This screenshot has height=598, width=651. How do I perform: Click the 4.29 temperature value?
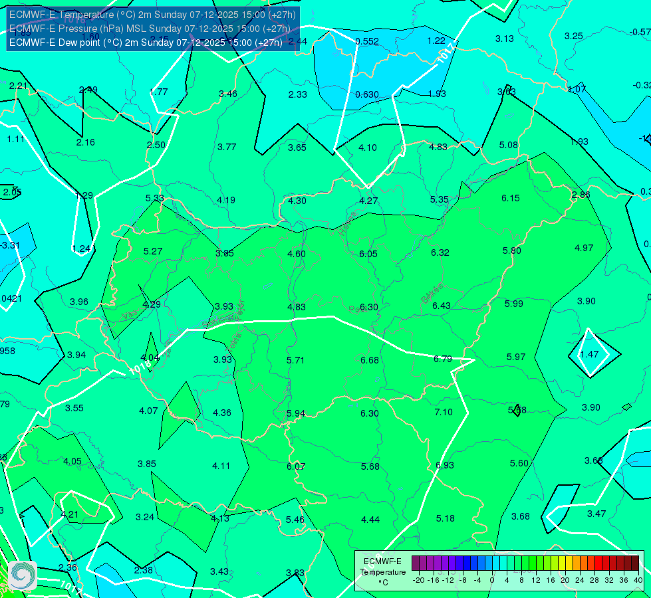click(152, 304)
